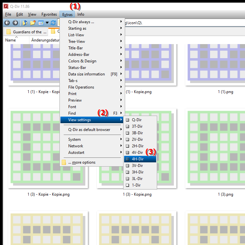Select the 2V-Dir layout icon
245x245 pixels.
pos(127,139)
